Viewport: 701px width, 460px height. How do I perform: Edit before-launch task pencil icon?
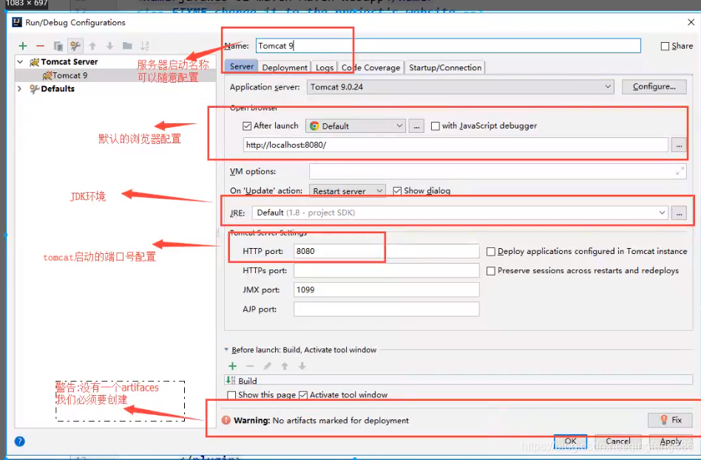[268, 366]
